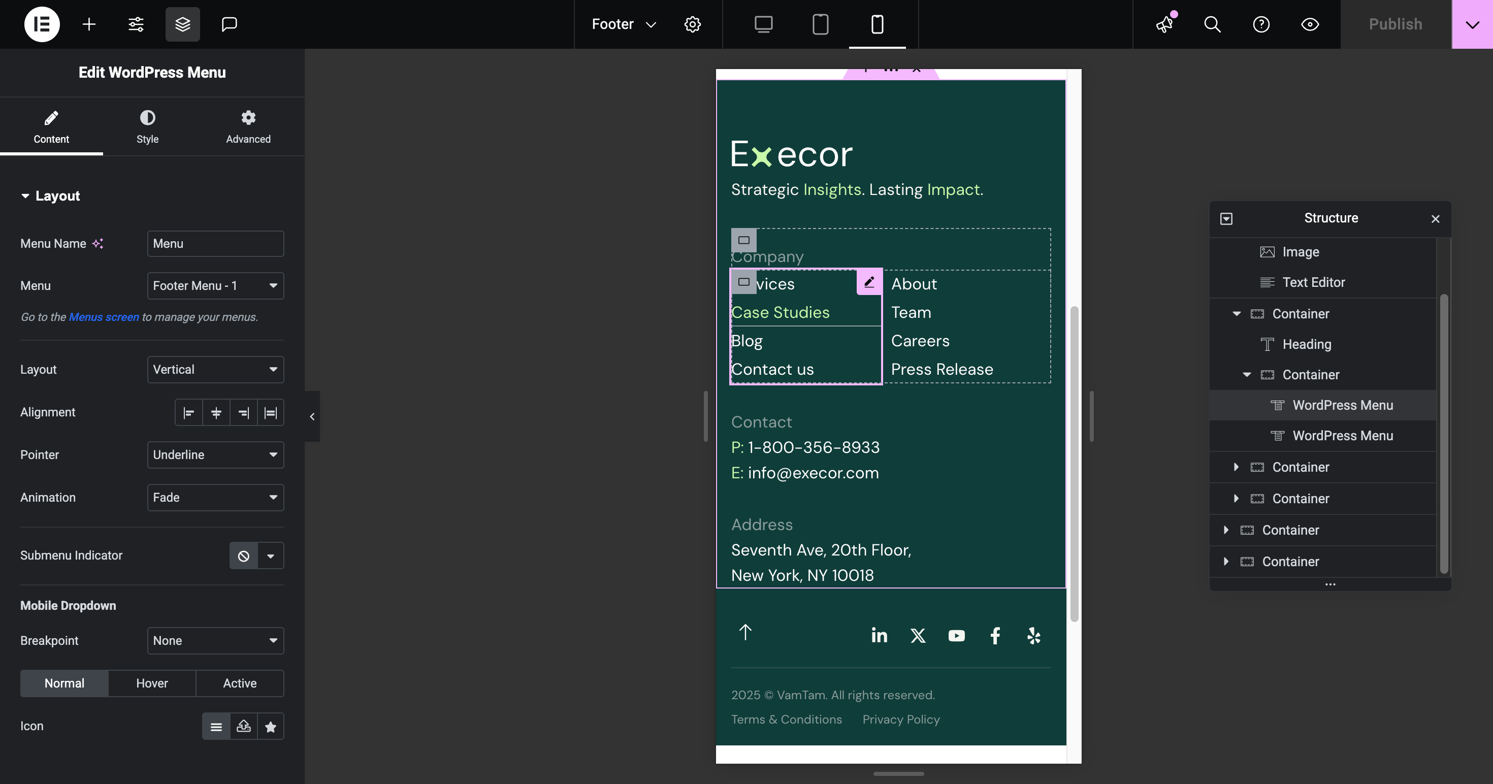Click the Add Element plus icon
1493x784 pixels.
tap(89, 24)
